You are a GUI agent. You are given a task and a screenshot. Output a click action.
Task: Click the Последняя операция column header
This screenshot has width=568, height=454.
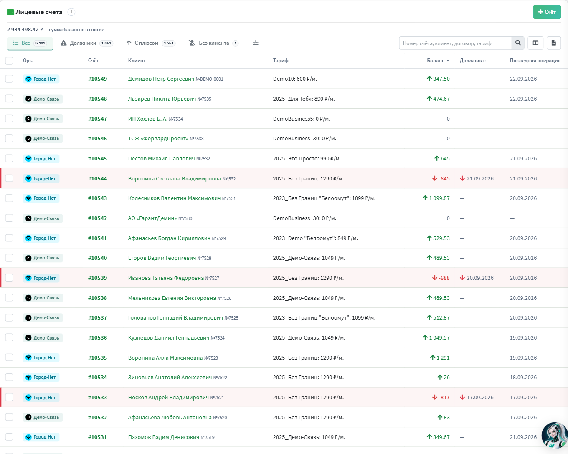coord(535,61)
